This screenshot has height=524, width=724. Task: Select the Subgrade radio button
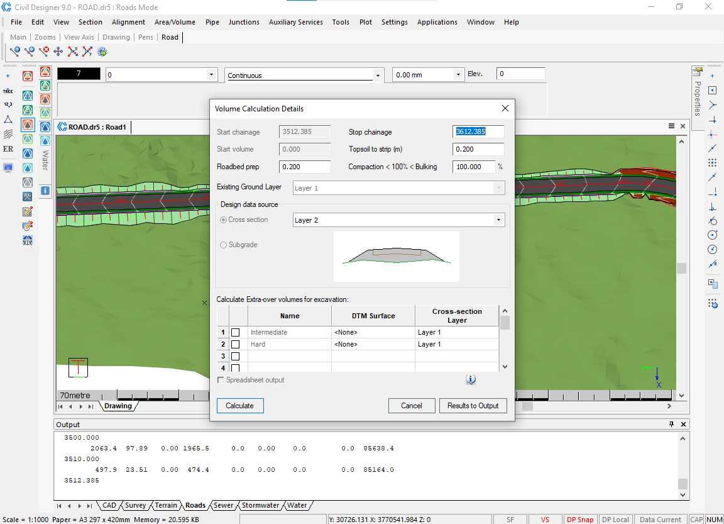click(224, 245)
